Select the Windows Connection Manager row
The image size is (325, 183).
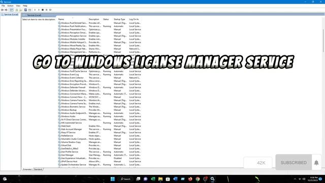pyautogui.click(x=100, y=94)
